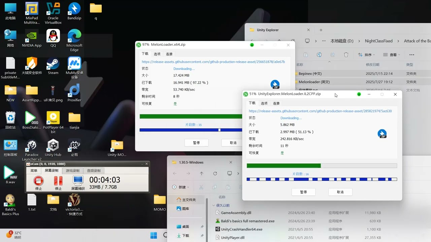Stop recording in oCam
The image size is (431, 242).
tap(38, 183)
